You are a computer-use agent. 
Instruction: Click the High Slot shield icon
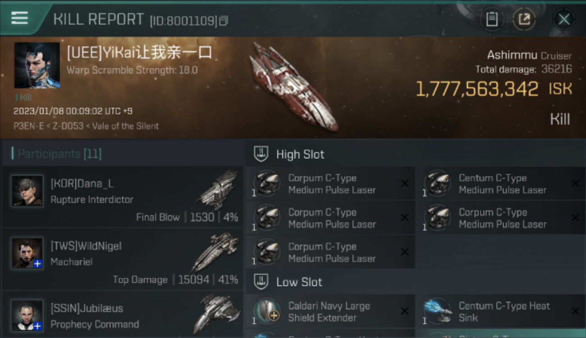[261, 154]
